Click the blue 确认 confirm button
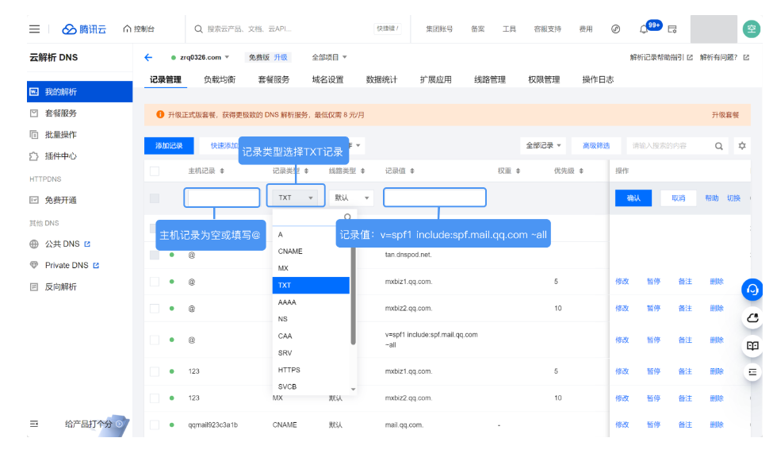 pyautogui.click(x=633, y=198)
